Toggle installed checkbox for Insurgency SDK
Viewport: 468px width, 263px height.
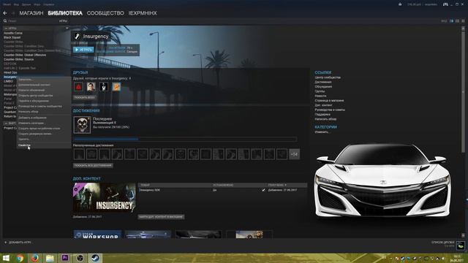click(x=263, y=190)
